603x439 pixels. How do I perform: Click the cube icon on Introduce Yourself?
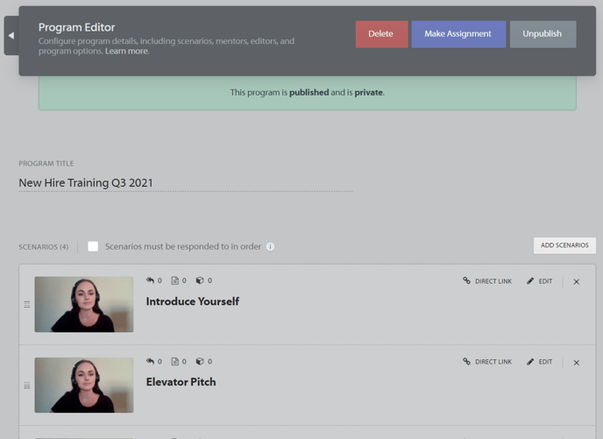[200, 280]
